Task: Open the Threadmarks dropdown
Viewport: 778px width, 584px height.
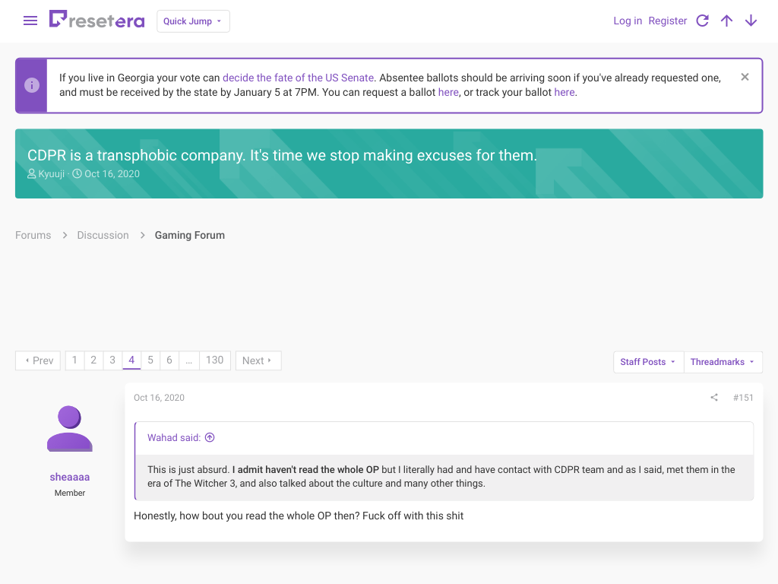Action: pyautogui.click(x=723, y=362)
